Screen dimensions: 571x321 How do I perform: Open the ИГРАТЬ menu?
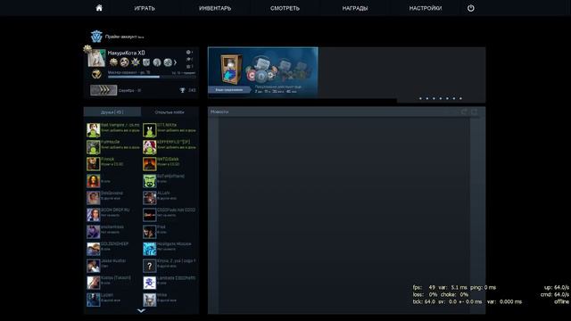tap(145, 8)
